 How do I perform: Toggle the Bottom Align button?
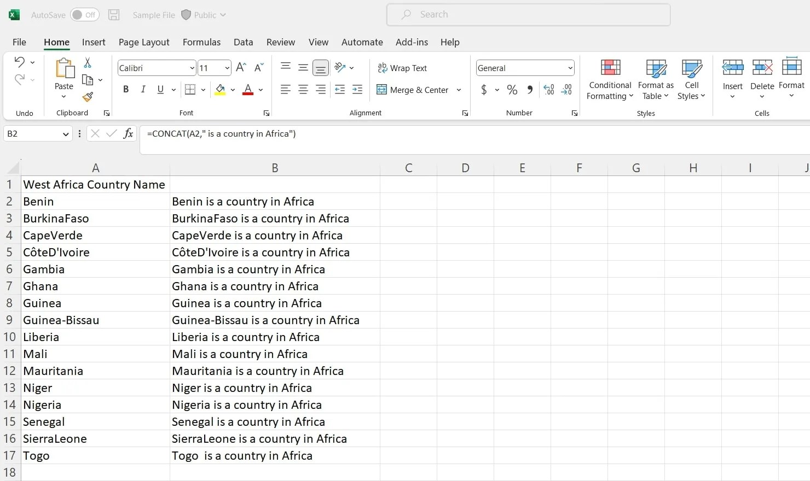(321, 68)
